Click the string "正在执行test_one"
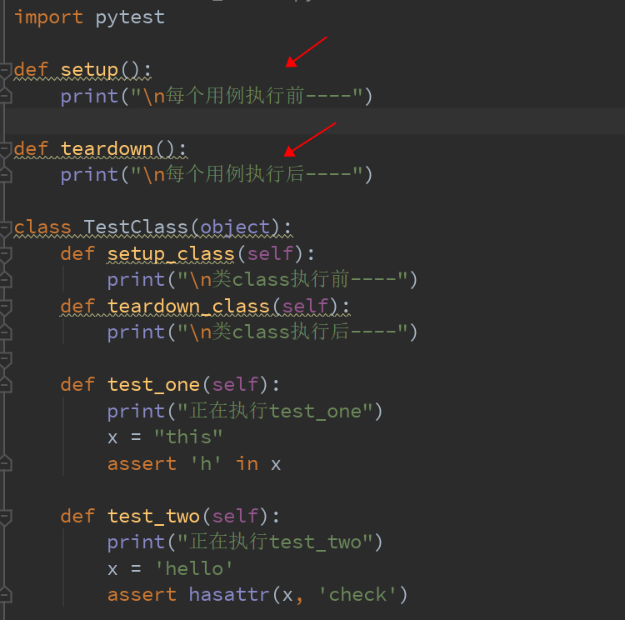 pyautogui.click(x=275, y=411)
